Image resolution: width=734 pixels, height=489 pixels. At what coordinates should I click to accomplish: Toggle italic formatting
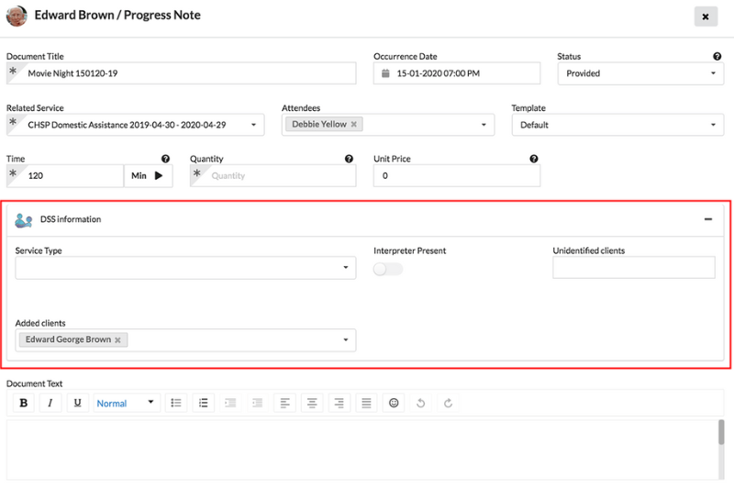click(50, 403)
